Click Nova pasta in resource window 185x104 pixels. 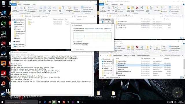60,9
